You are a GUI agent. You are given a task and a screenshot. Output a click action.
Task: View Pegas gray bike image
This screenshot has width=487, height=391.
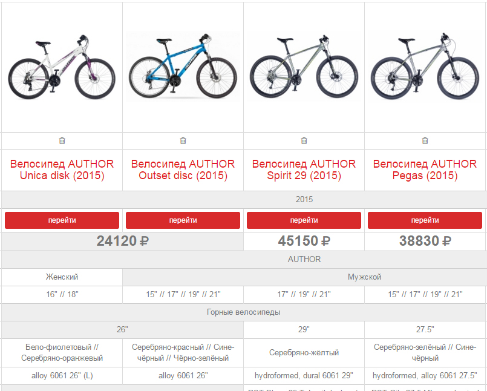point(425,66)
